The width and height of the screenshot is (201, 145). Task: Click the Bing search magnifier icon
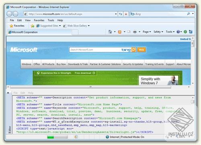coord(189,14)
